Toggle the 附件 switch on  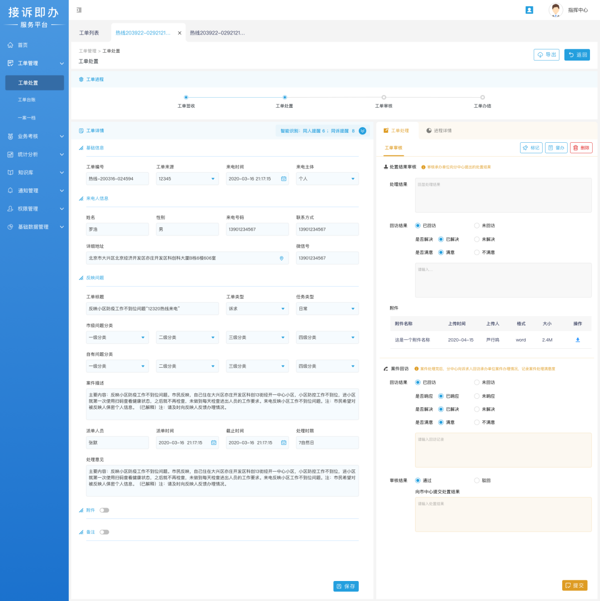(x=104, y=510)
